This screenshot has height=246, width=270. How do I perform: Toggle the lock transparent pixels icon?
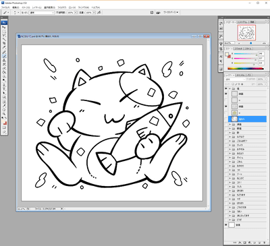click(x=233, y=84)
